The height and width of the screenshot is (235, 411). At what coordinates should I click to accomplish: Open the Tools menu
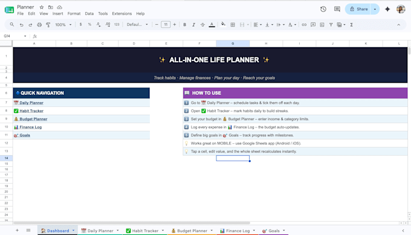click(x=103, y=14)
